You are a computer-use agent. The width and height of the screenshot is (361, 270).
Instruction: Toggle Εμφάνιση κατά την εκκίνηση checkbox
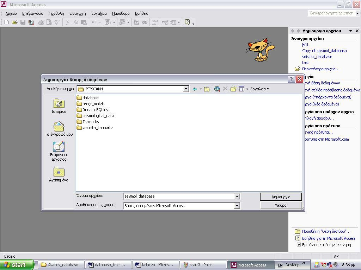[299, 245]
